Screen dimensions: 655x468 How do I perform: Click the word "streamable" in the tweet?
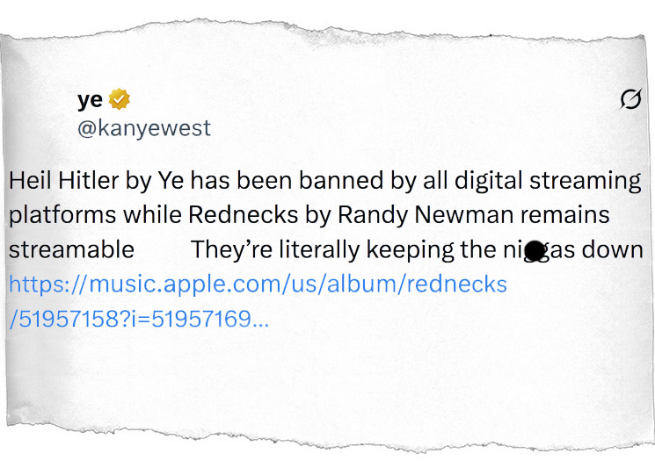pyautogui.click(x=71, y=249)
